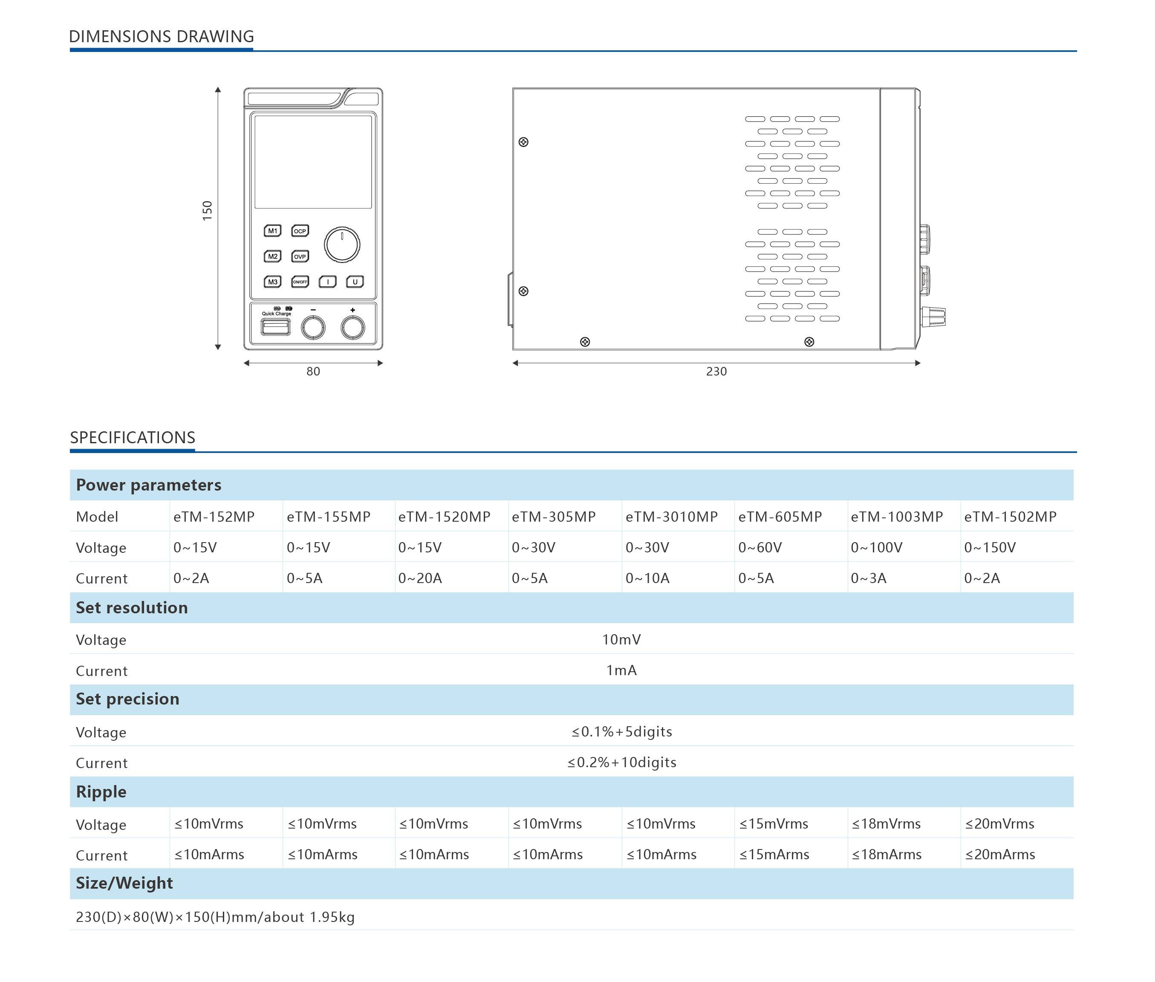Viewport: 1155px width, 982px height.
Task: Click the size and weight 230(D)×80(W)×150(H)mm line
Action: pyautogui.click(x=215, y=917)
